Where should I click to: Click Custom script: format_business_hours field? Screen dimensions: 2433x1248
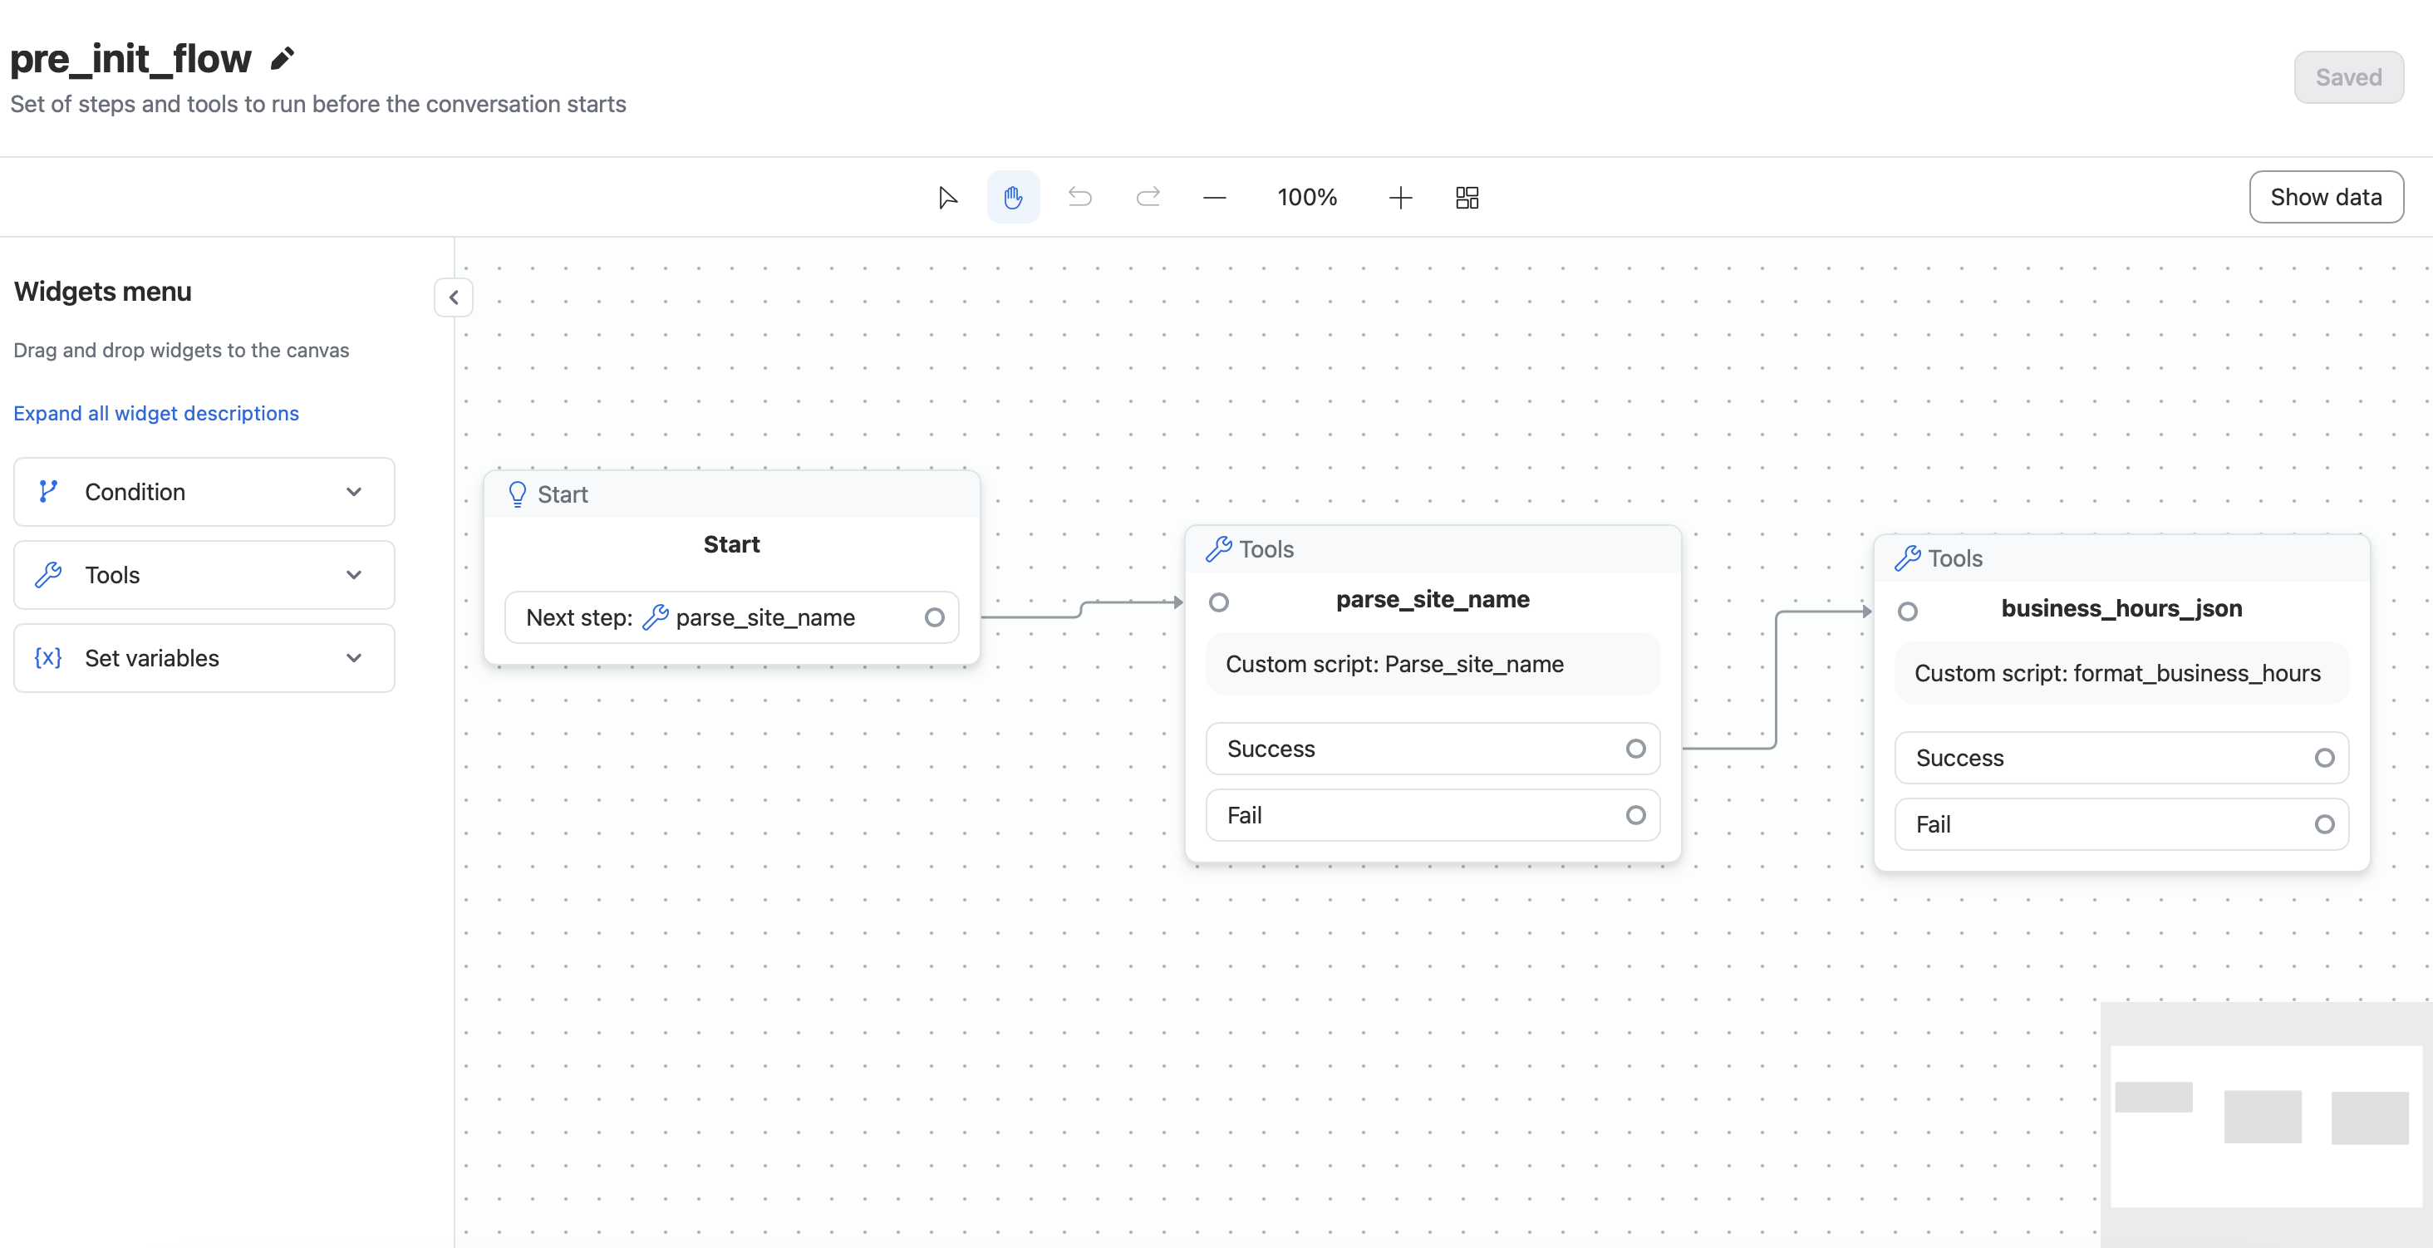(2121, 674)
